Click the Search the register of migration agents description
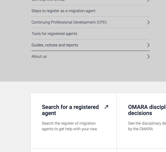This screenshot has height=152, width=166. 69,126
